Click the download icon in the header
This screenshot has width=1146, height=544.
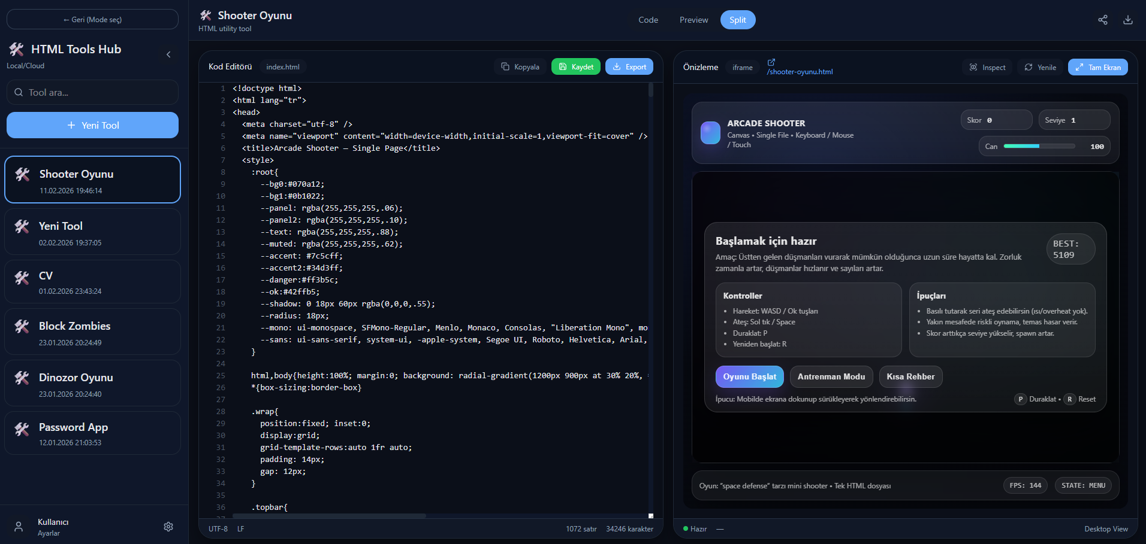1127,20
